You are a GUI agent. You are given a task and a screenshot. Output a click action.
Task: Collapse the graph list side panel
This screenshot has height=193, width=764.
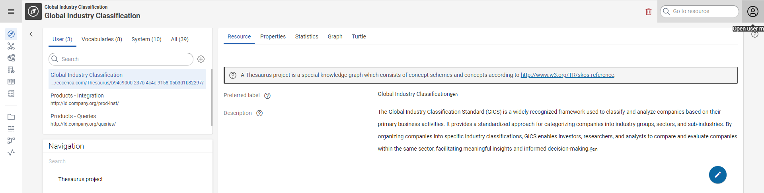(31, 34)
